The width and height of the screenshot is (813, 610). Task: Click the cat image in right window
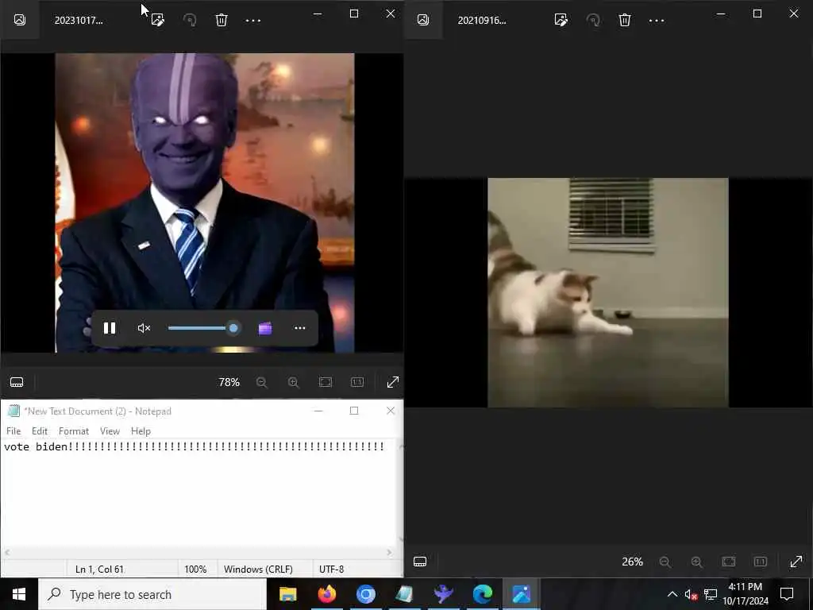[608, 292]
